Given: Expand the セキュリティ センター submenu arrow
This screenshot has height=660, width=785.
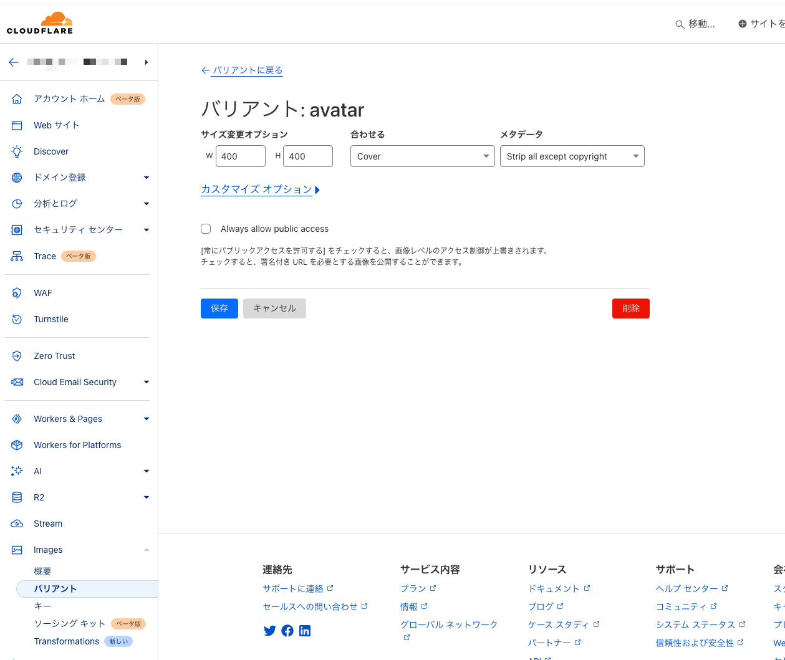Looking at the screenshot, I should (x=147, y=230).
